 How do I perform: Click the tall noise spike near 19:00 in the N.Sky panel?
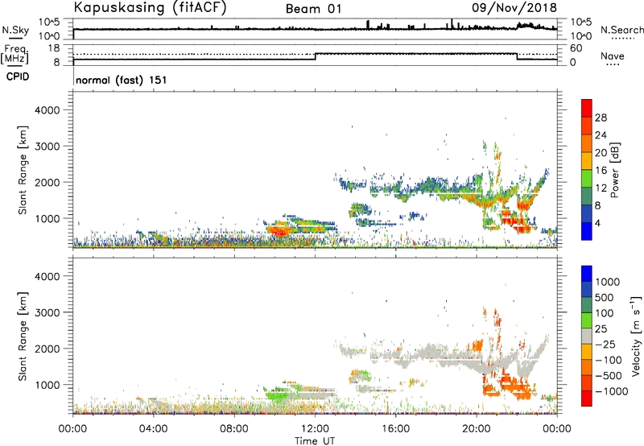452,24
